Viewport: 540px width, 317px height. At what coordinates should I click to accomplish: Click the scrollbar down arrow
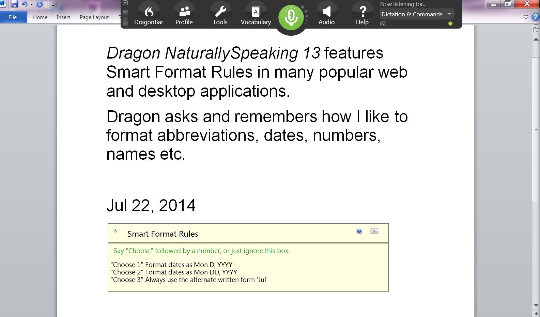point(536,305)
